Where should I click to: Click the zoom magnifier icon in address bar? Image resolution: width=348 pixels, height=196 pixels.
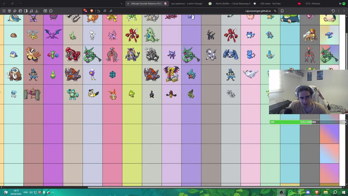click(105, 11)
